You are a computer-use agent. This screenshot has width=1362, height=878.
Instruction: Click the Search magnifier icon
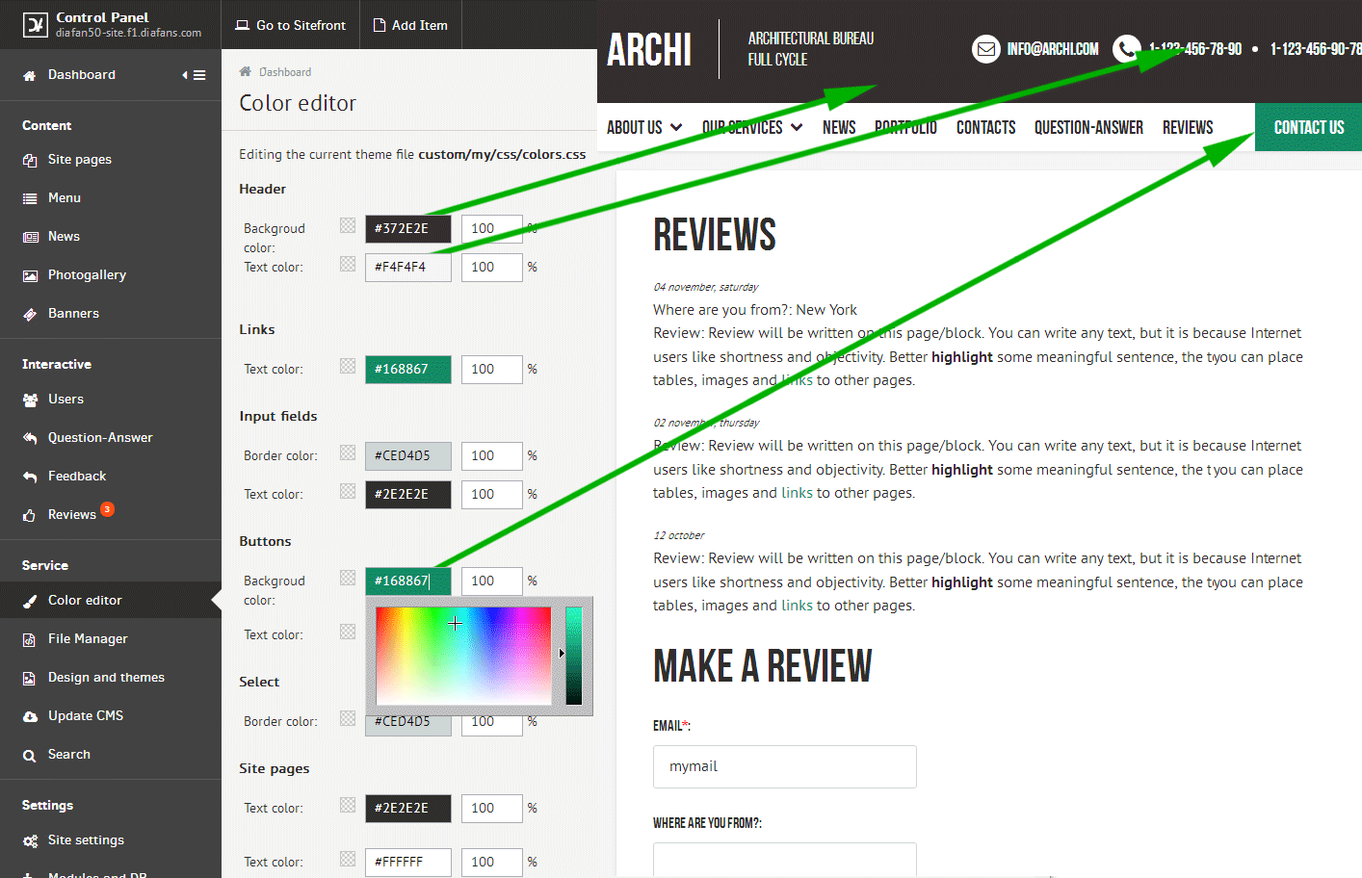(30, 756)
